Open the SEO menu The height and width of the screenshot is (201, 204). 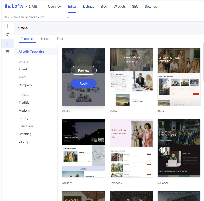pyautogui.click(x=135, y=6)
